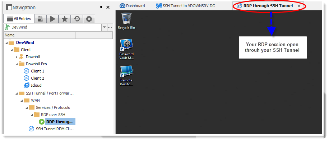Viewport: 329px width, 141px height.
Task: Click the Dashboard tab gauge icon
Action: pyautogui.click(x=122, y=6)
